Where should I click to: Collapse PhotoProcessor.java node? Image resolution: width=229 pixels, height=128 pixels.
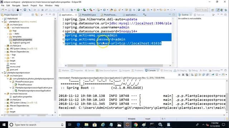coord(10,82)
